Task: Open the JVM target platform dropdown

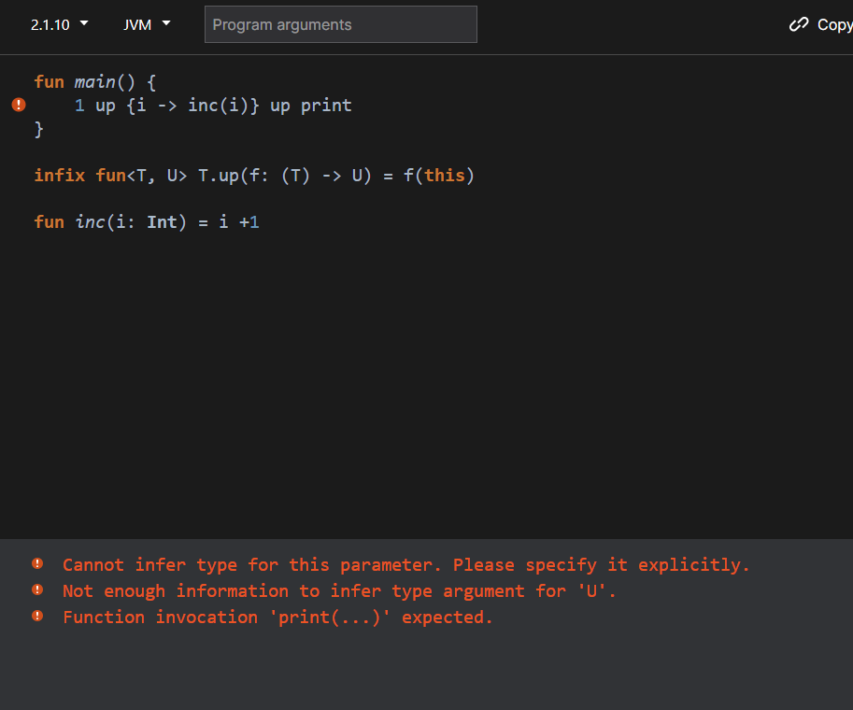Action: pos(147,24)
